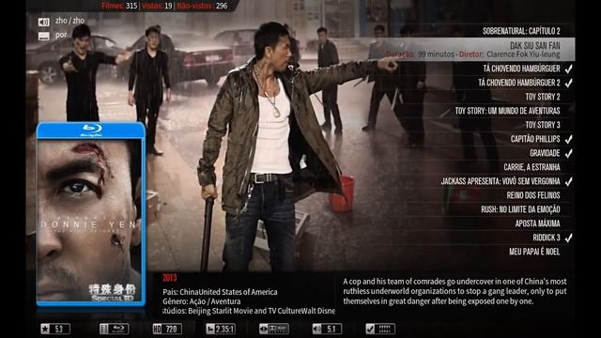601x338 pixels.
Task: Open Tá Chovendo Hambúrguer 2 title
Action: click(x=519, y=83)
